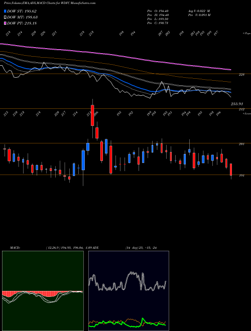The image size is (251, 331).
Task: Click the chart title for WDFC MunafaSutra.com
Action: 50,3
